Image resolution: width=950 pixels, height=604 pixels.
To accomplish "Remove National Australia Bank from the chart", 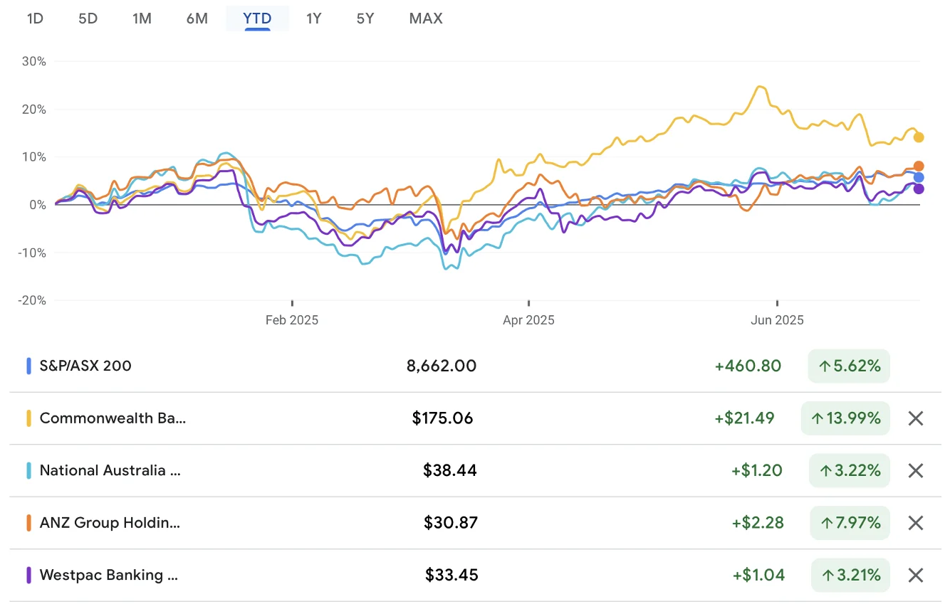I will (916, 470).
